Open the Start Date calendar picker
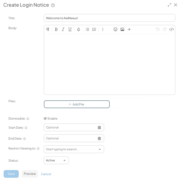 tap(99, 127)
